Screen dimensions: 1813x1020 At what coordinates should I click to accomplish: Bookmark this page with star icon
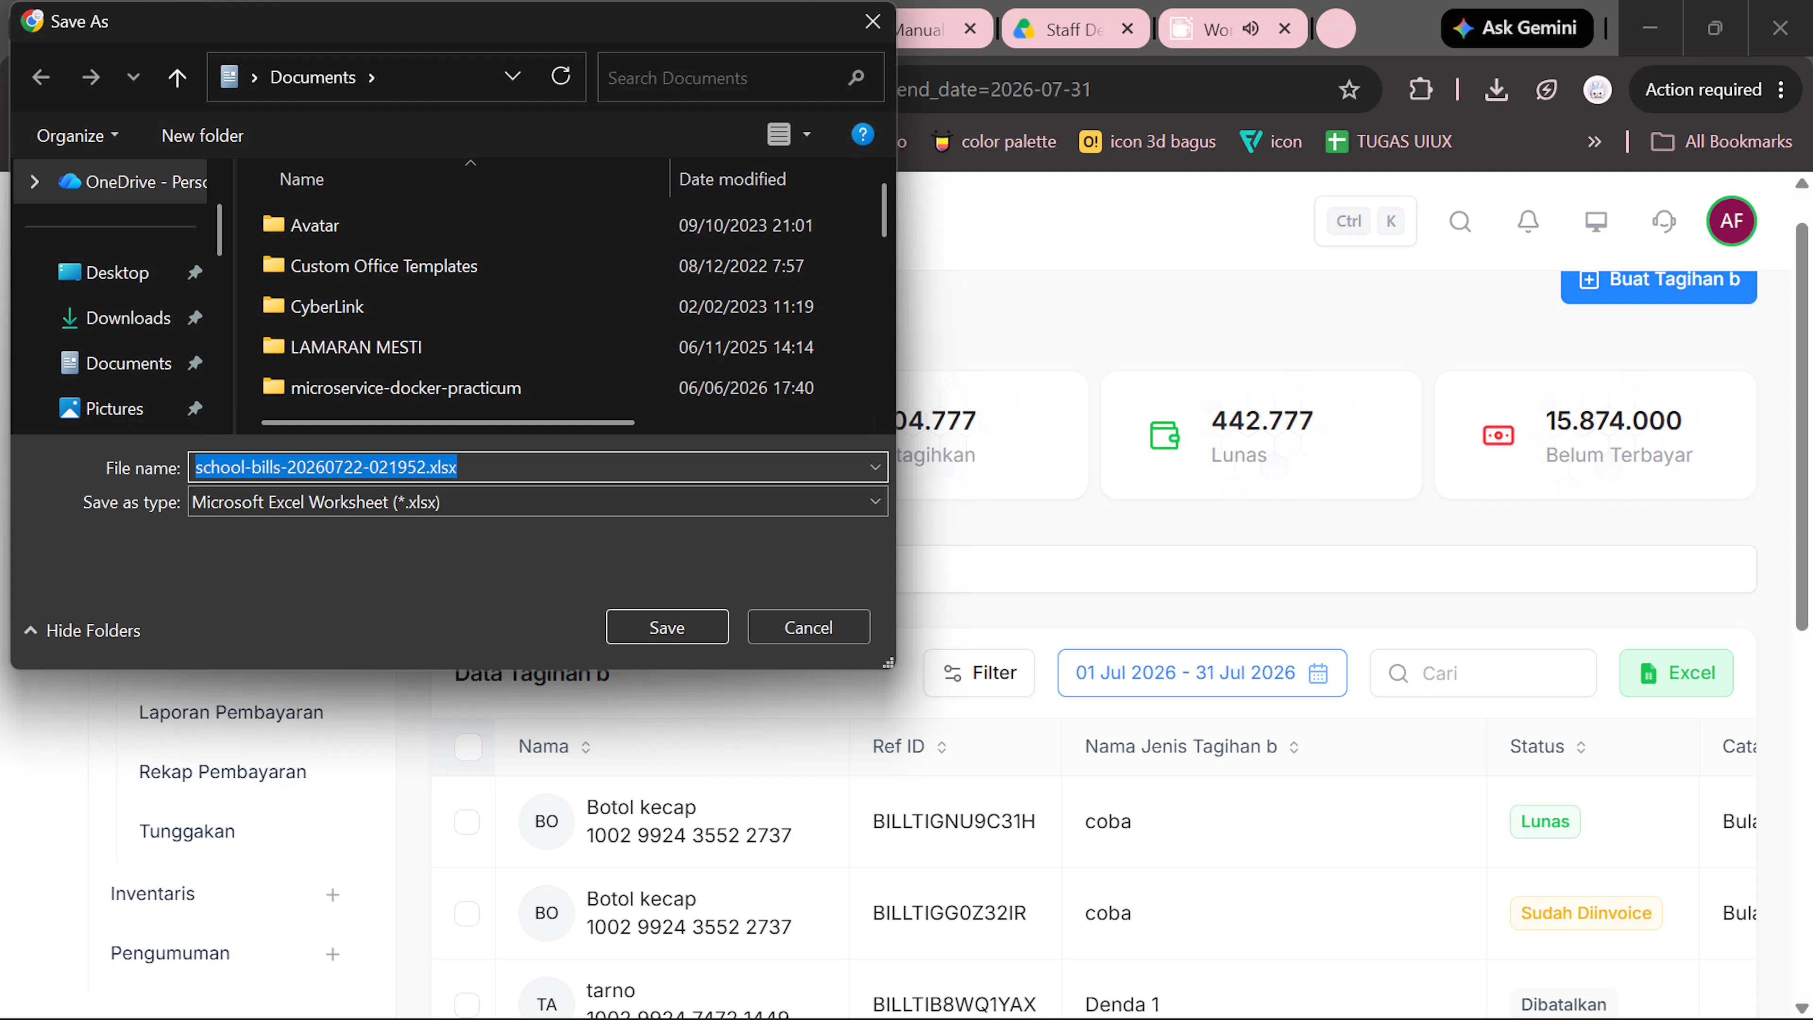[1348, 89]
